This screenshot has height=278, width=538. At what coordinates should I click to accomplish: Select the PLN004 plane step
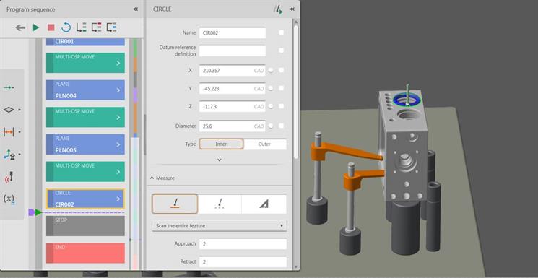pyautogui.click(x=85, y=90)
